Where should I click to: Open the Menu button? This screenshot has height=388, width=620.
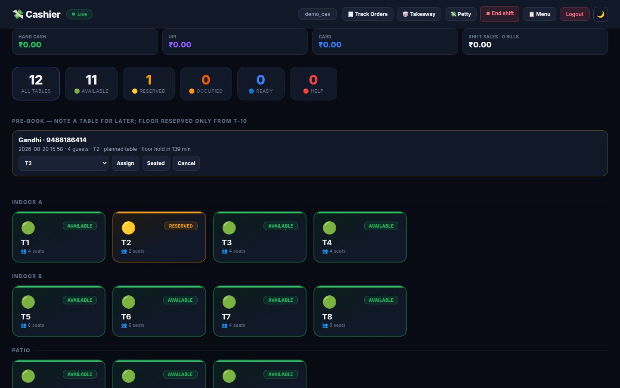point(539,14)
